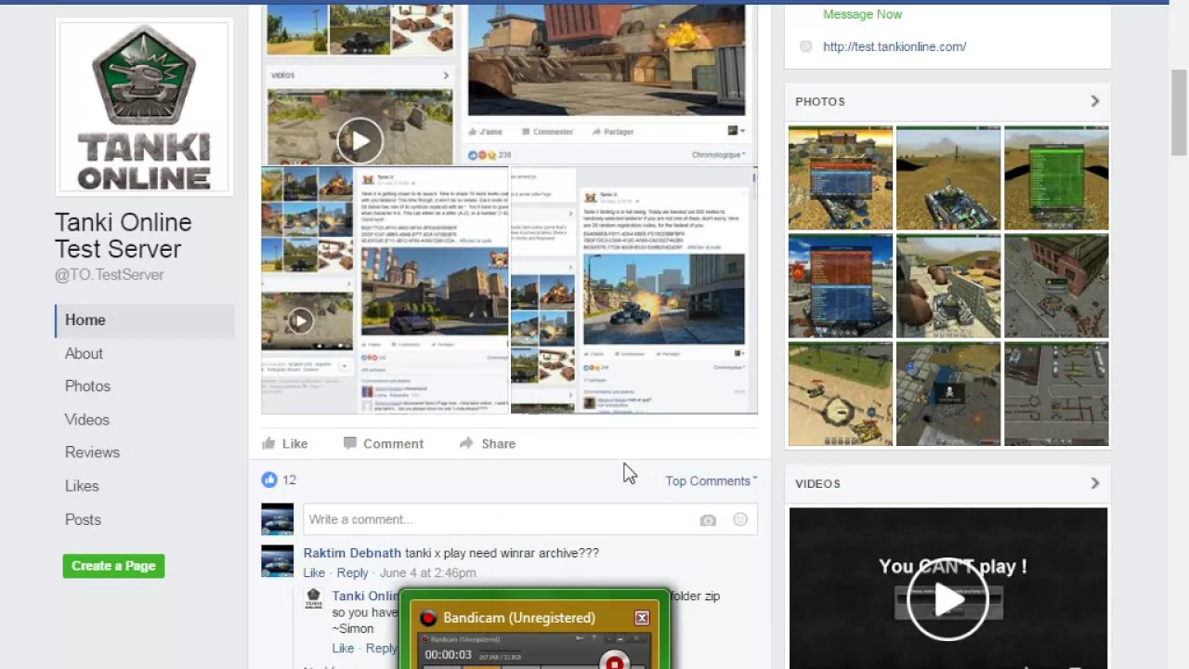Viewport: 1189px width, 669px height.
Task: Open the Likes tab
Action: 82,486
